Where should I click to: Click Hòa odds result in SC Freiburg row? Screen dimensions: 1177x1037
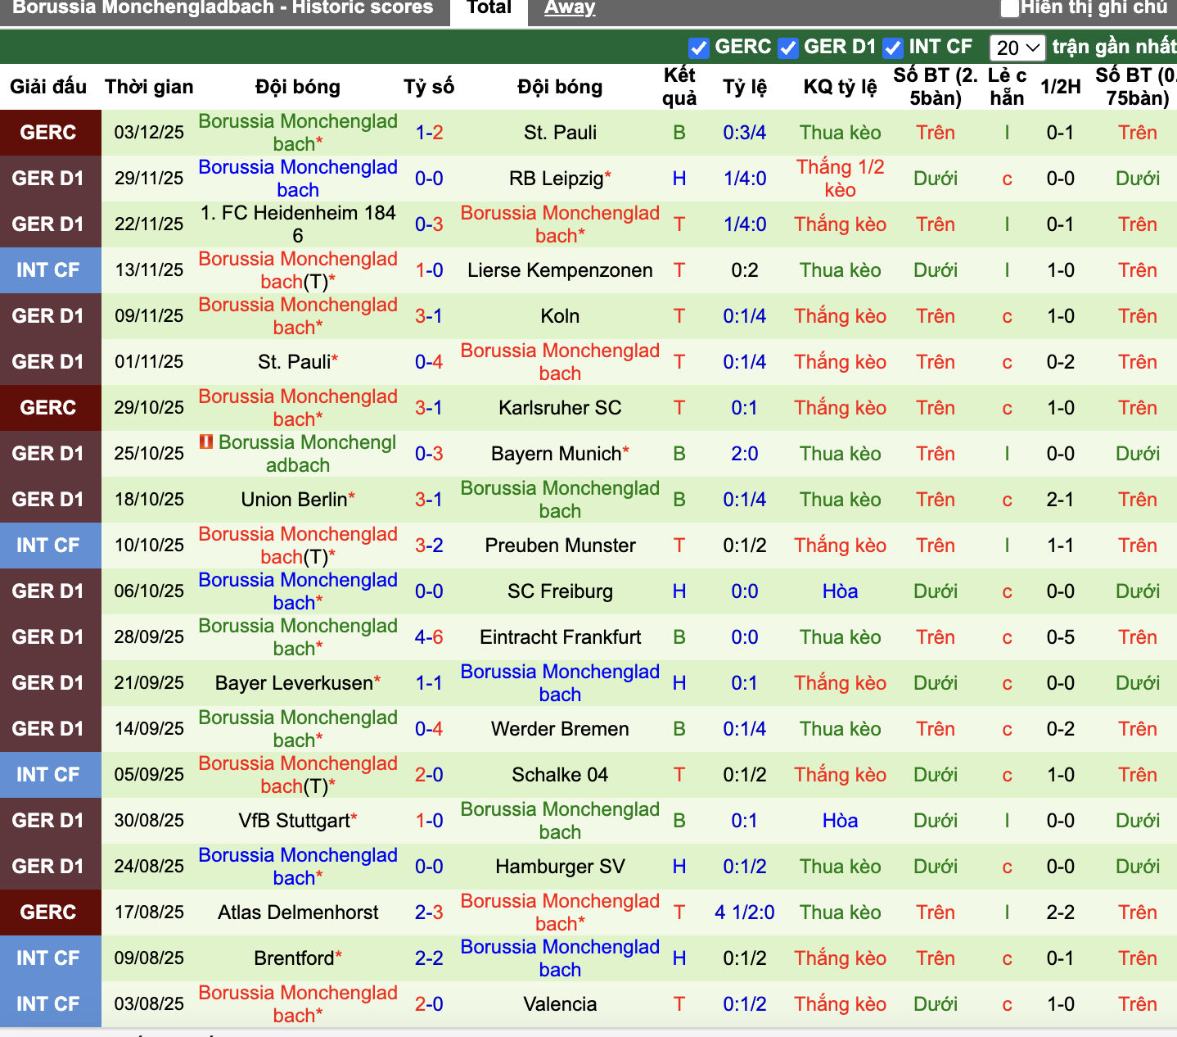pos(841,591)
